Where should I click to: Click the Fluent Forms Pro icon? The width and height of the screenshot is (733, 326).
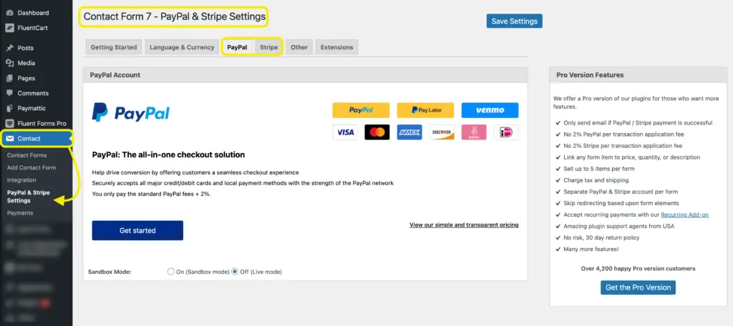(9, 123)
